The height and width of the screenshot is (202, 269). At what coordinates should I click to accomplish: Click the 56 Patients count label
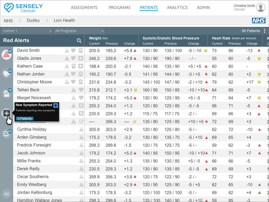click(251, 31)
